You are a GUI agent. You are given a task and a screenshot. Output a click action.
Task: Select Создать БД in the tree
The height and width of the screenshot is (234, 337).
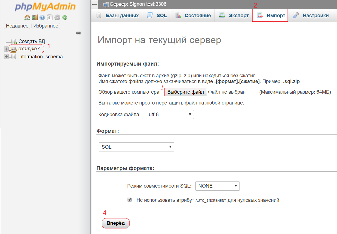coord(31,41)
